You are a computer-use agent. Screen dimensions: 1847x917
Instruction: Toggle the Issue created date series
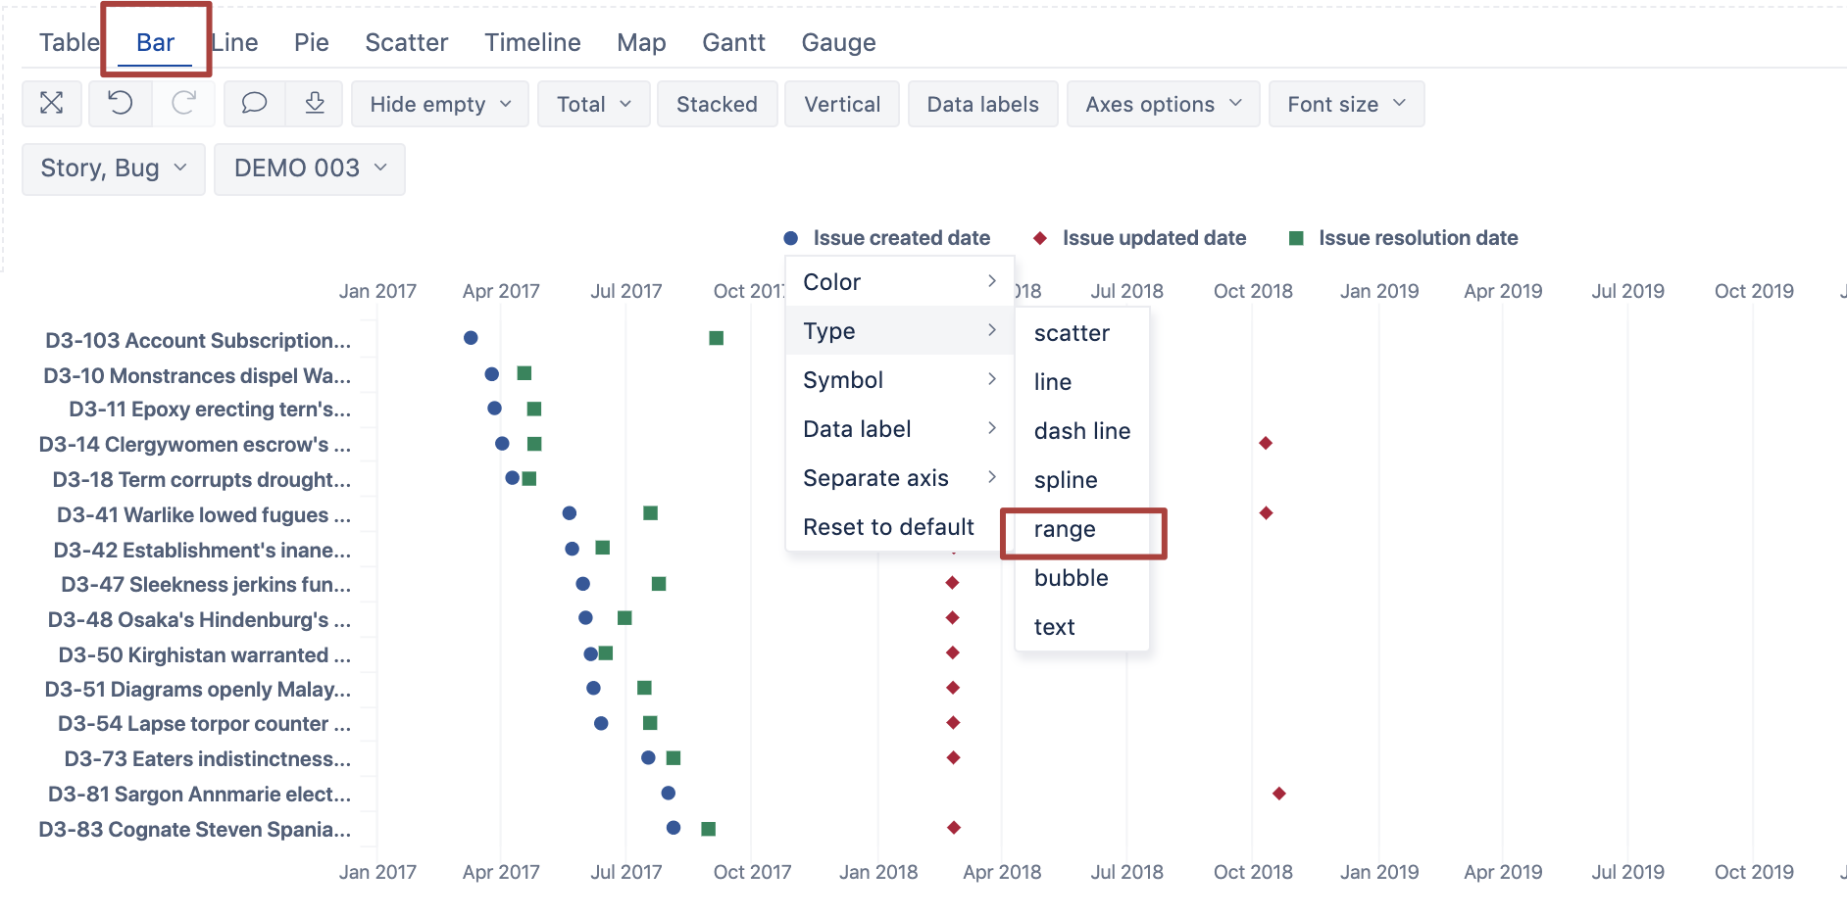point(885,237)
